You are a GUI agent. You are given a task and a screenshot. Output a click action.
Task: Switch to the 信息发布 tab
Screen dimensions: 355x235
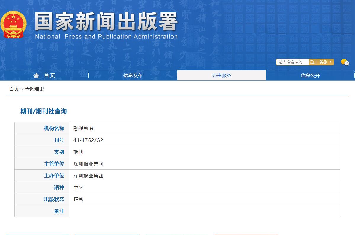tap(133, 75)
